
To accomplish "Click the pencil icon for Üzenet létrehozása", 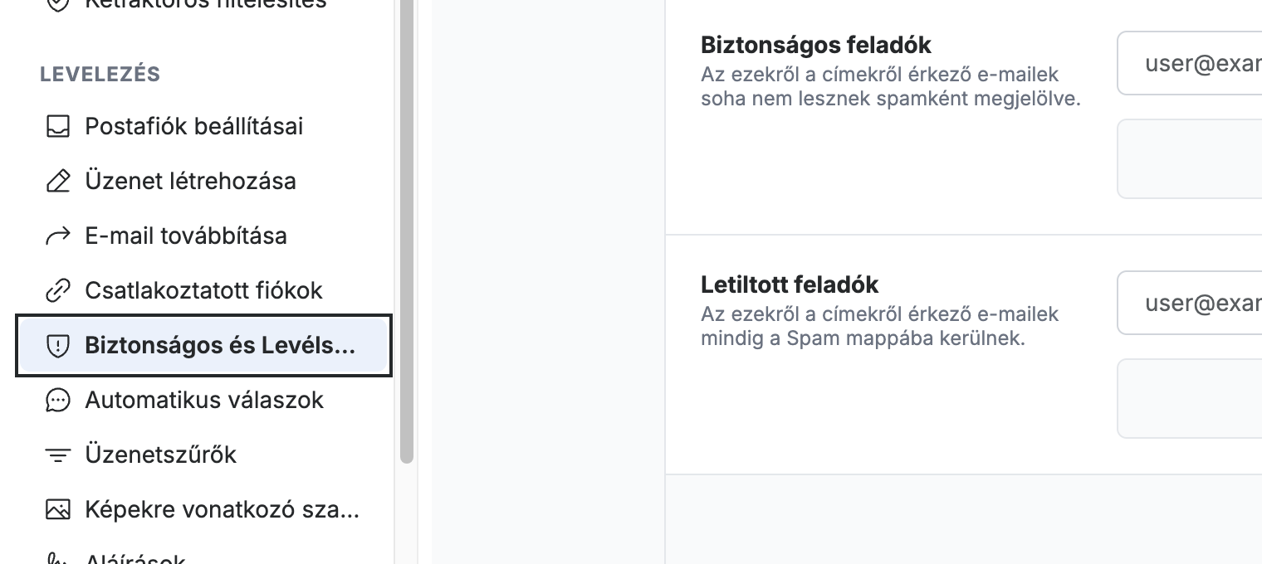I will 57,181.
